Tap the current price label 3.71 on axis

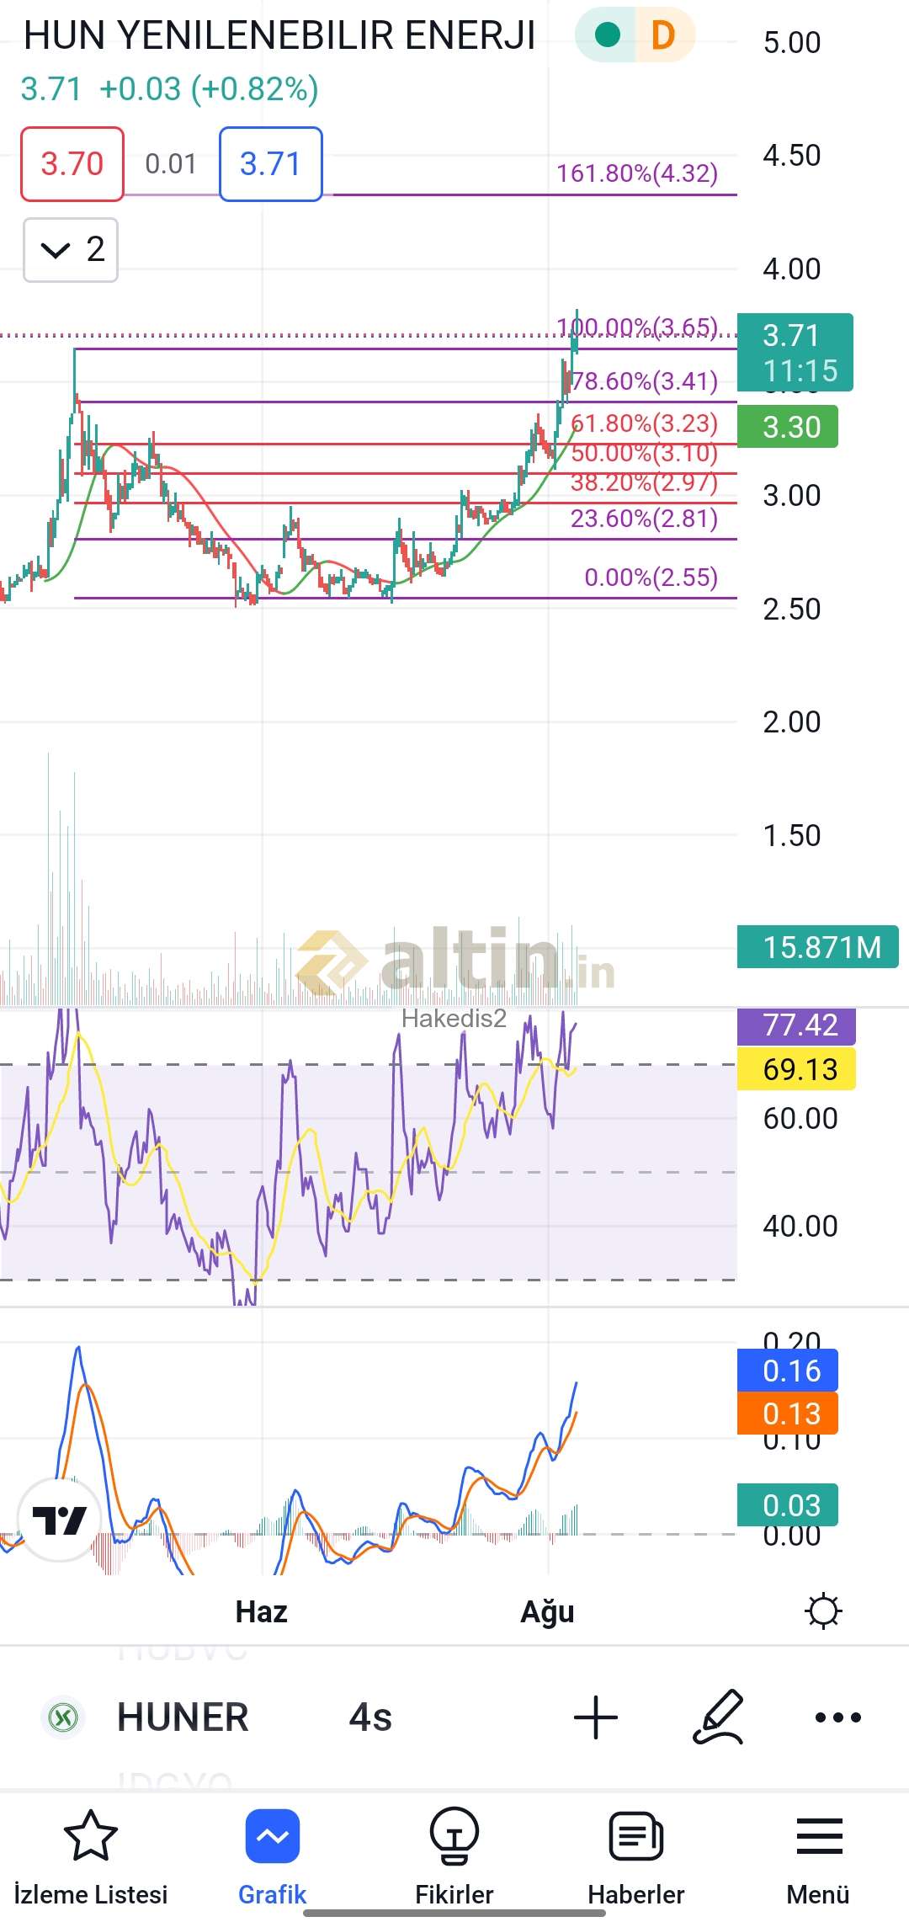pos(795,352)
